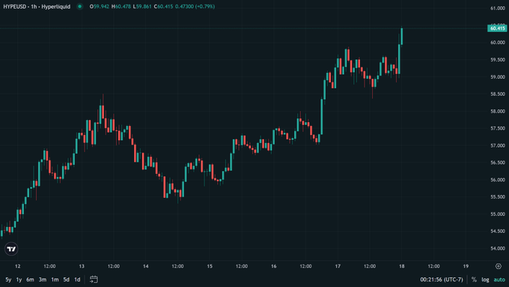Click the close value C60.415
Image resolution: width=509 pixels, height=287 pixels.
pos(164,7)
